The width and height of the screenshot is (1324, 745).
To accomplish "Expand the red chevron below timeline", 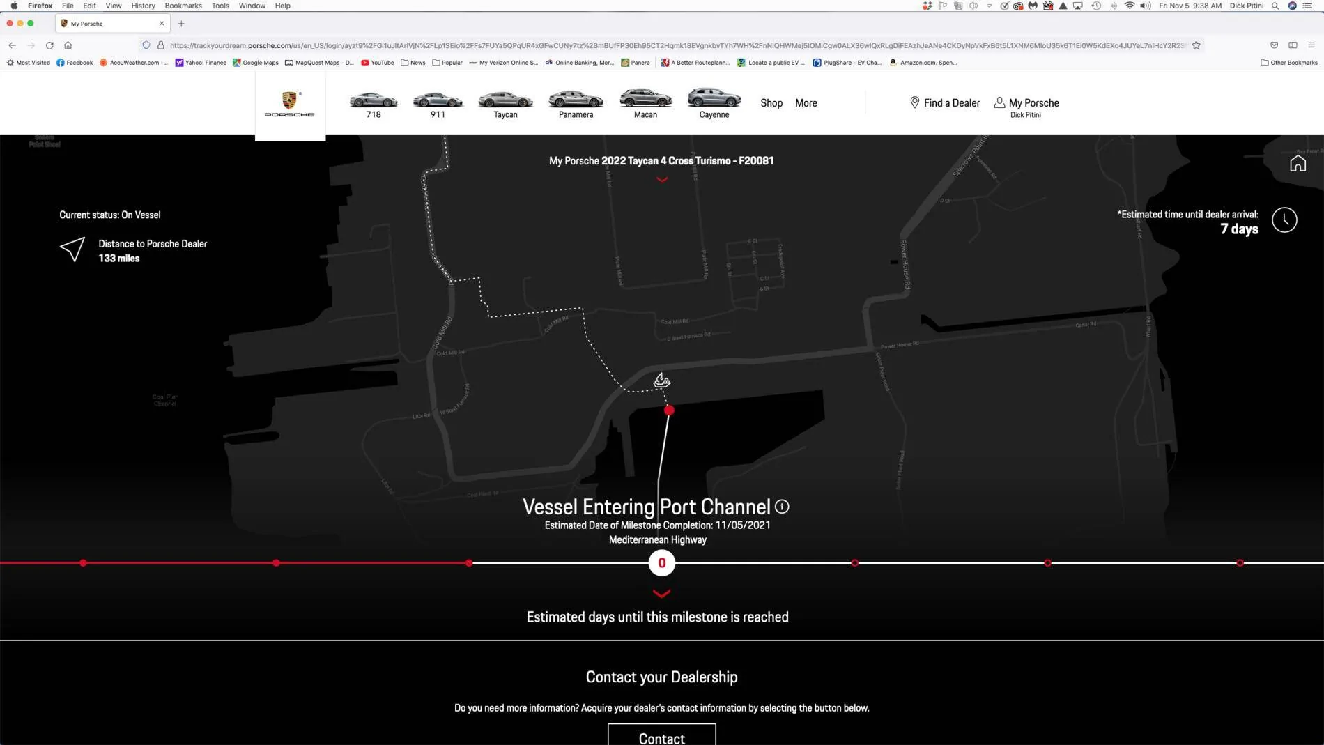I will click(x=662, y=594).
